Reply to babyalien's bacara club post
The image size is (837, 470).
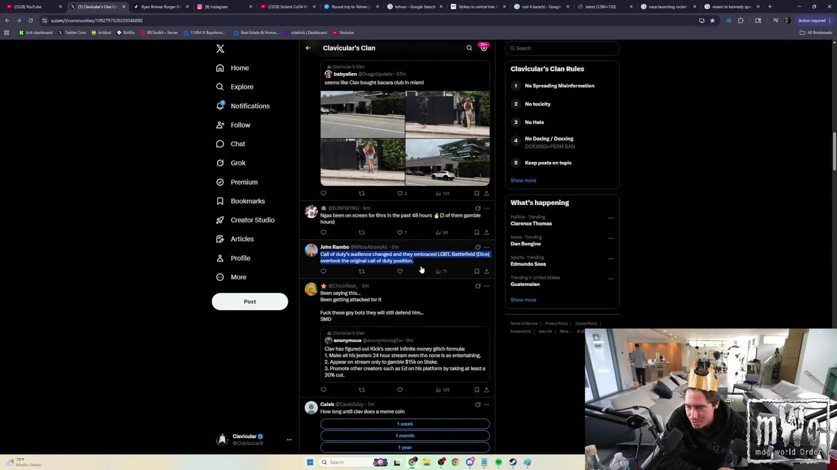pos(323,193)
